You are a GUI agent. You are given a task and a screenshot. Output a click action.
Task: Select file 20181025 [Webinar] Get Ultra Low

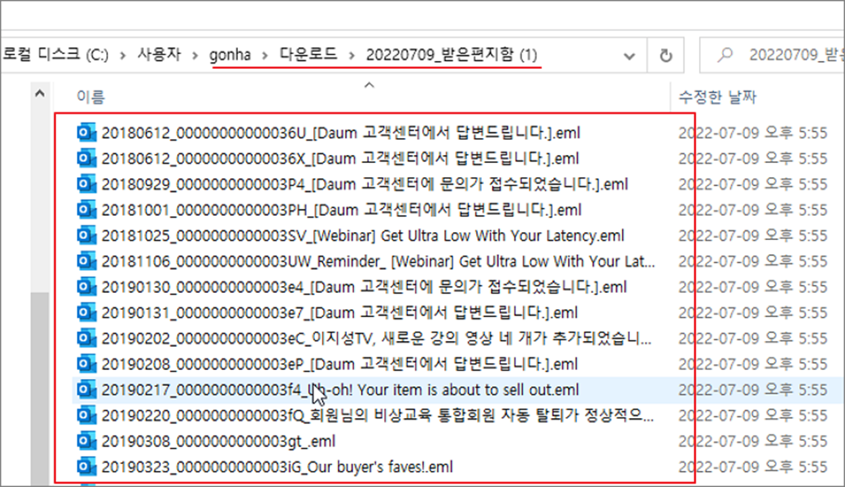[363, 235]
